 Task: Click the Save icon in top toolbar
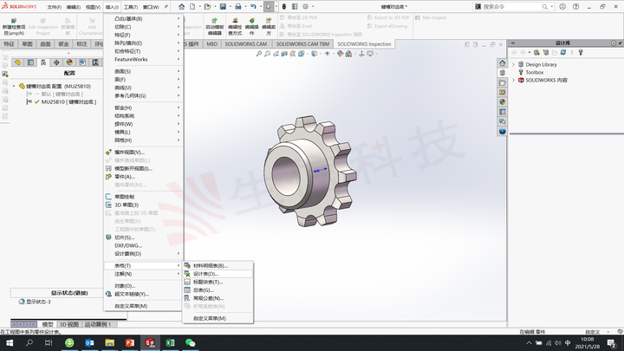pos(223,7)
